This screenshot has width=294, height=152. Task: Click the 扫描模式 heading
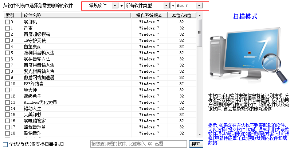(245, 16)
